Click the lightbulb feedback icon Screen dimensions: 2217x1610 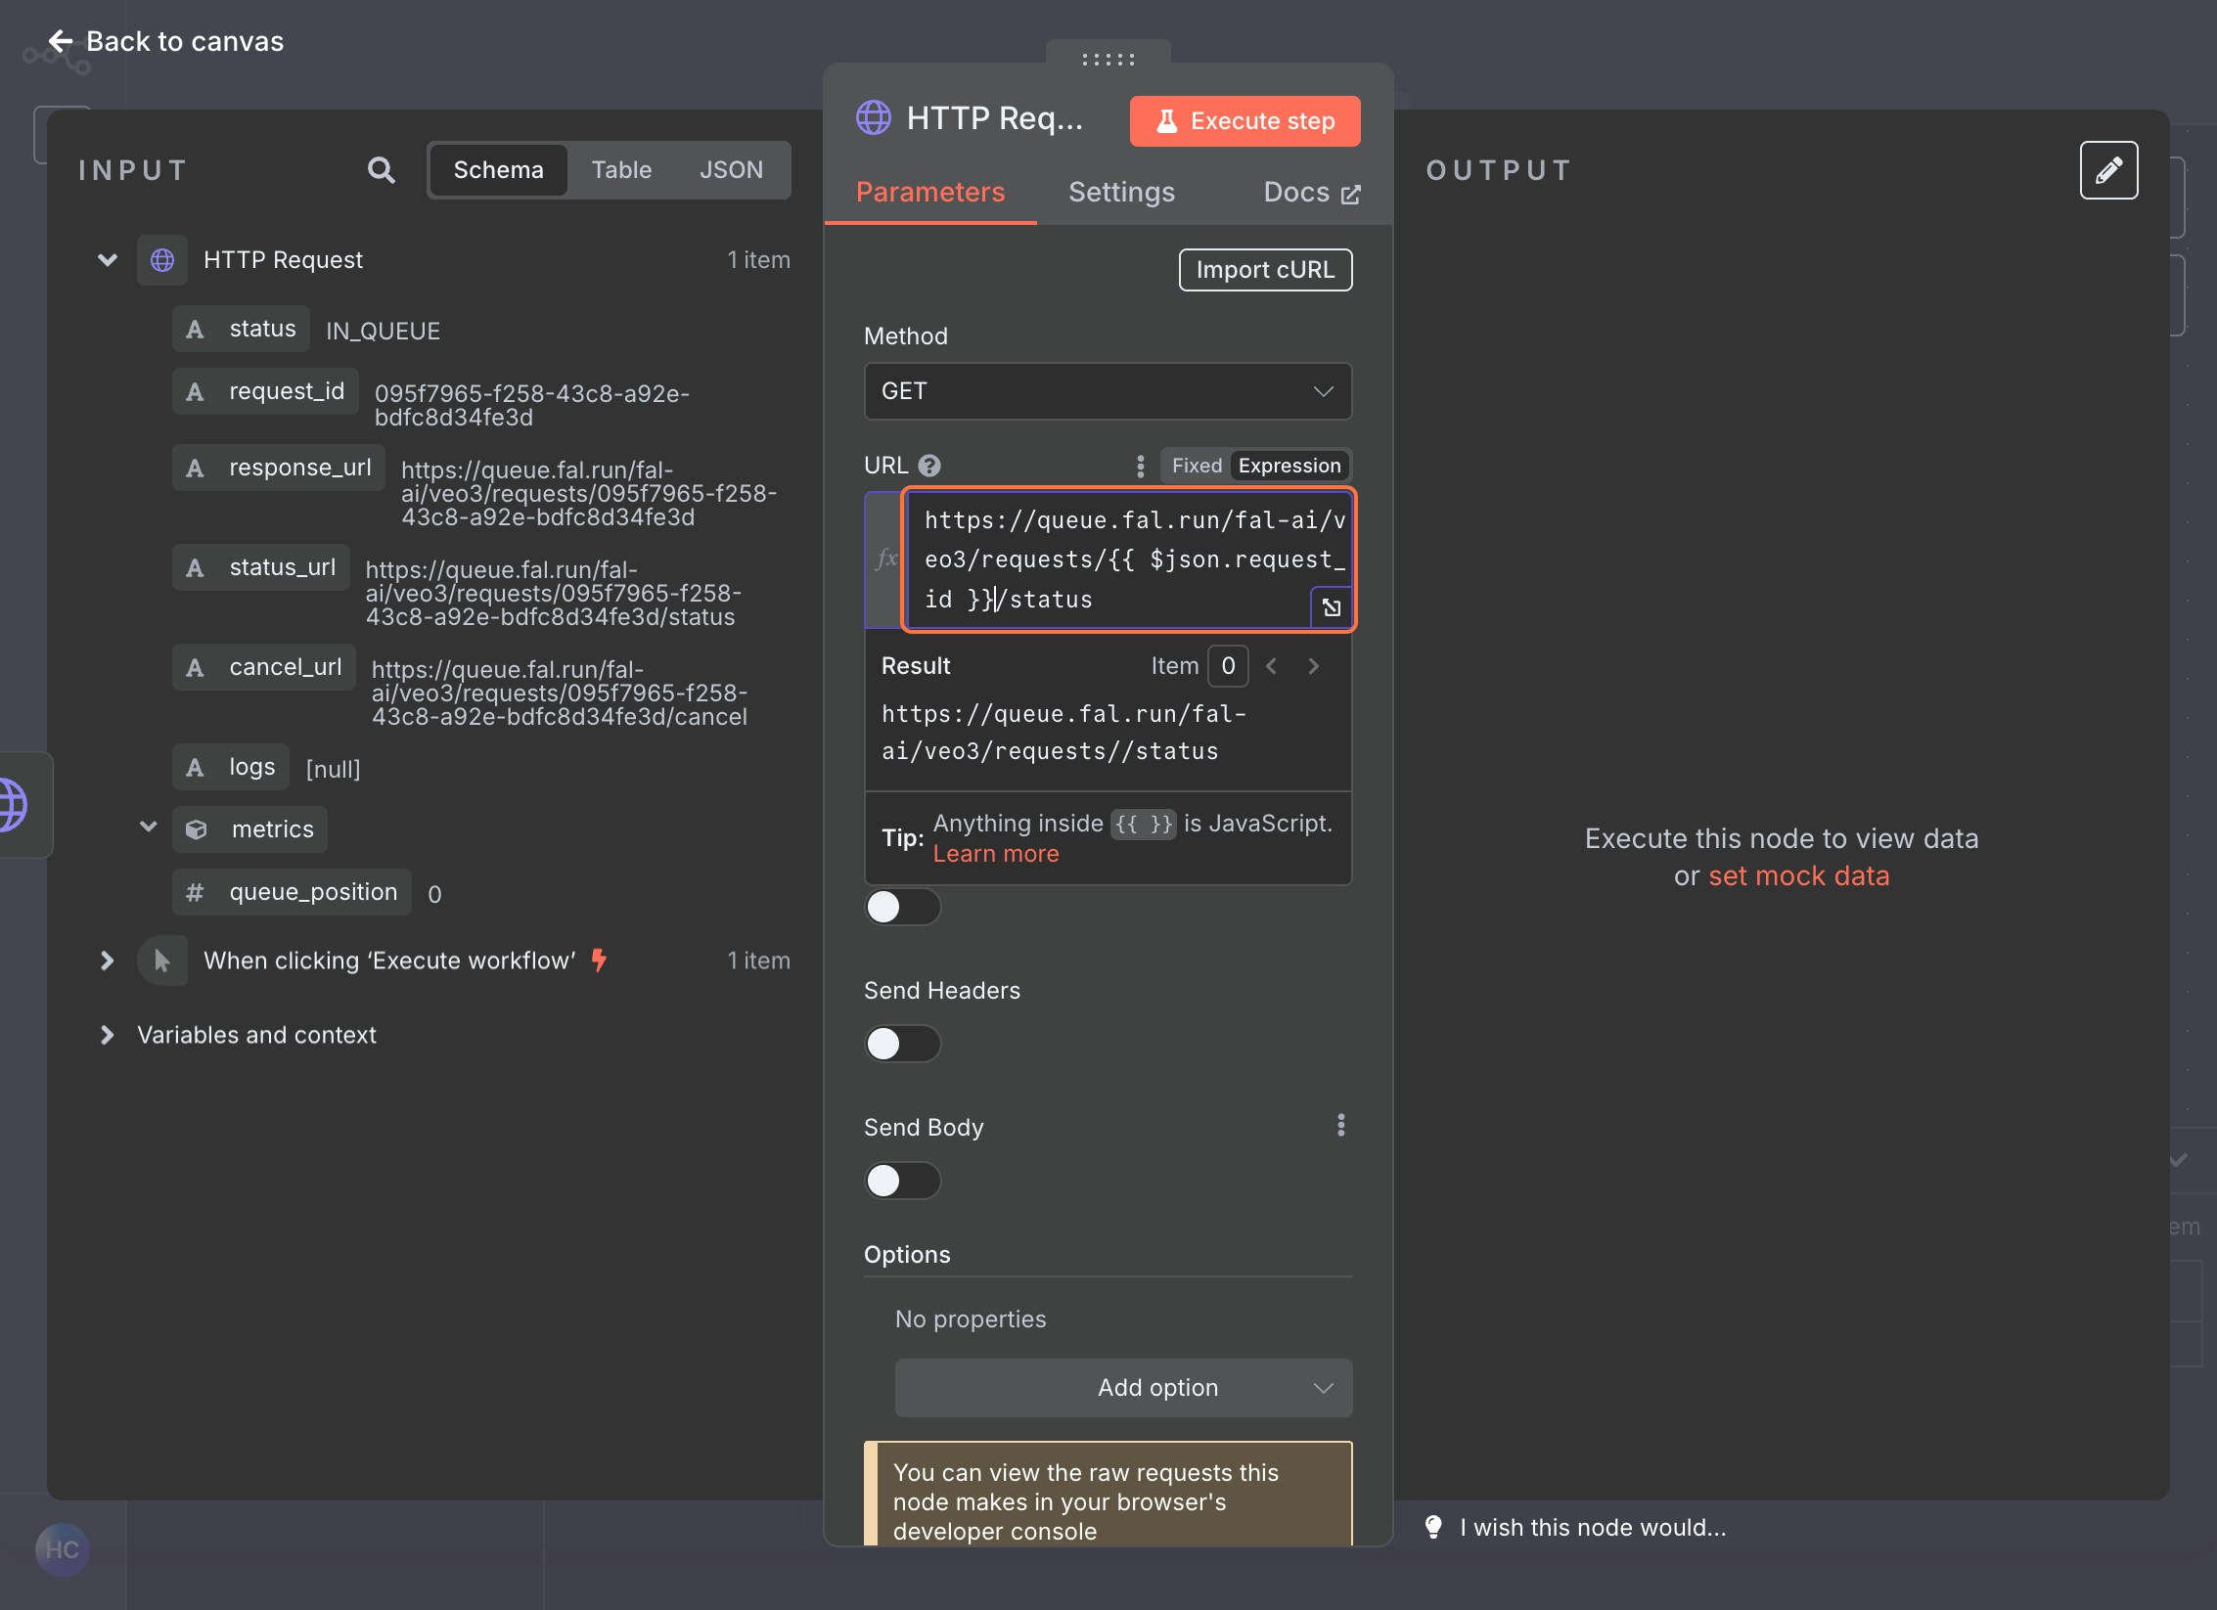[1433, 1527]
